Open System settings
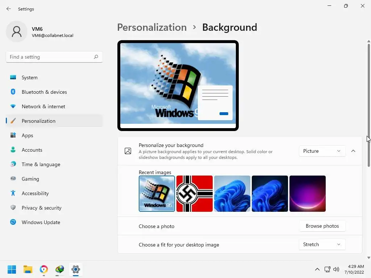 tap(54, 77)
